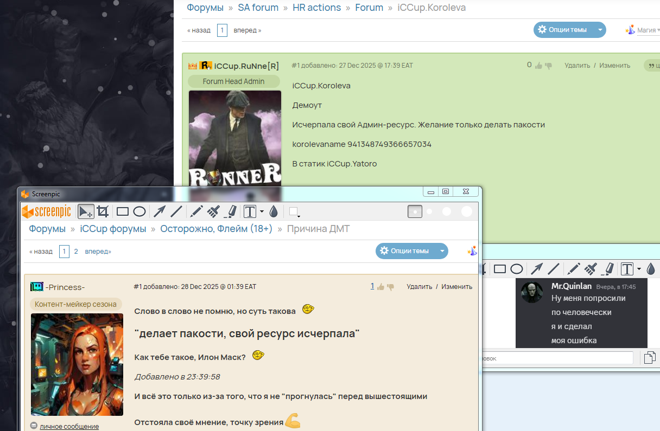Click вперед » on iCCup.Koroleva topic pagination
The image size is (660, 431).
247,30
